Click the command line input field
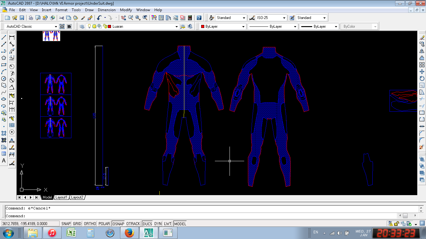The width and height of the screenshot is (426, 239). pos(201,216)
